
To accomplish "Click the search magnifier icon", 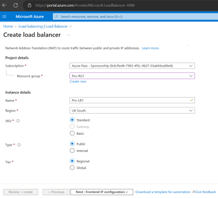I will [x=56, y=16].
